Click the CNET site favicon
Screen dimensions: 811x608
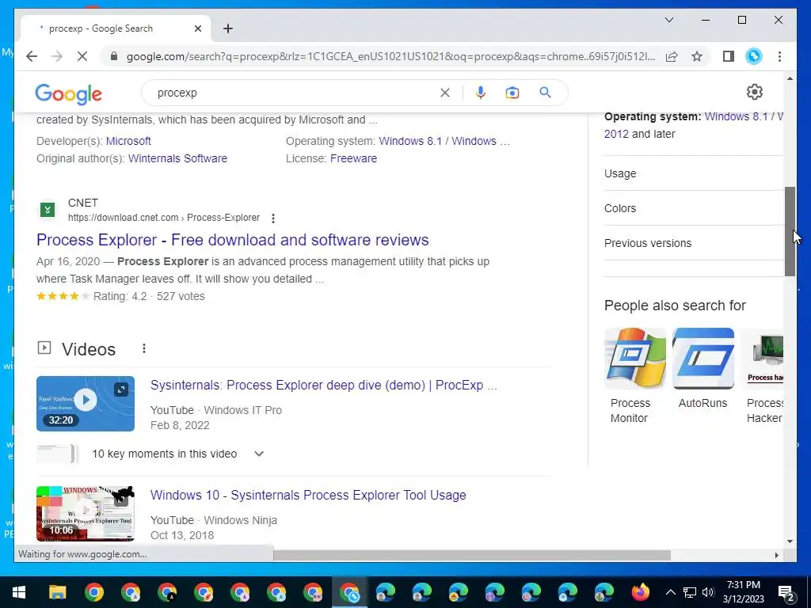point(48,210)
